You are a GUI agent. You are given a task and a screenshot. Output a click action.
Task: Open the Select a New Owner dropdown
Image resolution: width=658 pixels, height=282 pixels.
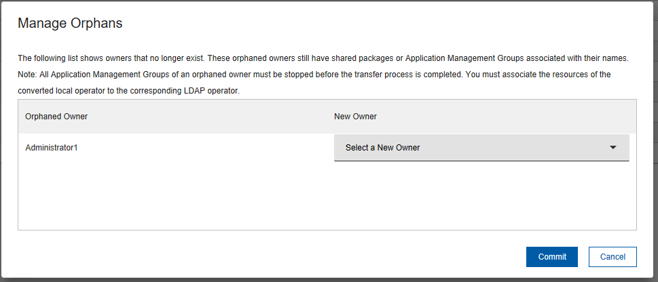coord(481,148)
